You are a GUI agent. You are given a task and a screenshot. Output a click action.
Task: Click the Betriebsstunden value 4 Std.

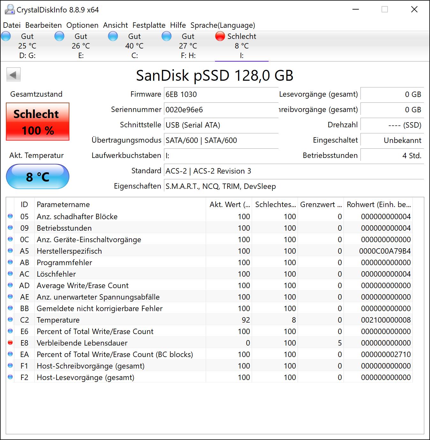pyautogui.click(x=392, y=156)
